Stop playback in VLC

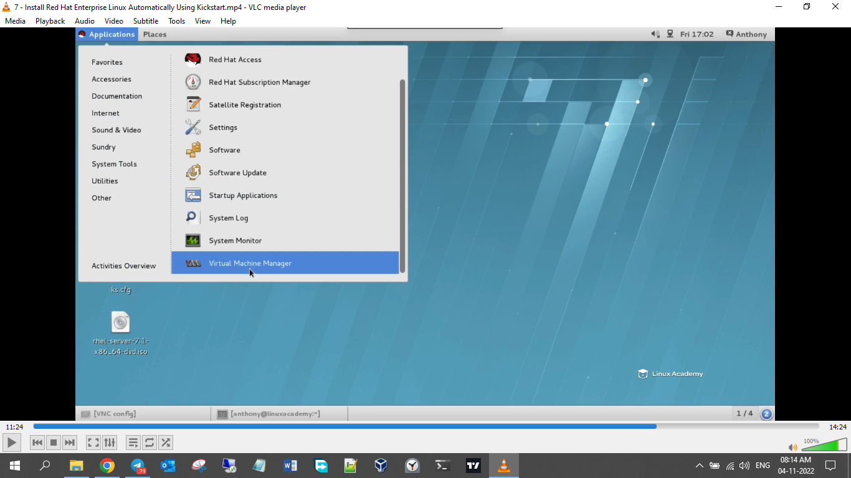(x=54, y=443)
